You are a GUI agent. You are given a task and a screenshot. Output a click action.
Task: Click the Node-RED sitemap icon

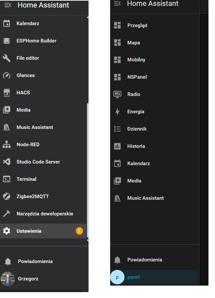pos(7,145)
